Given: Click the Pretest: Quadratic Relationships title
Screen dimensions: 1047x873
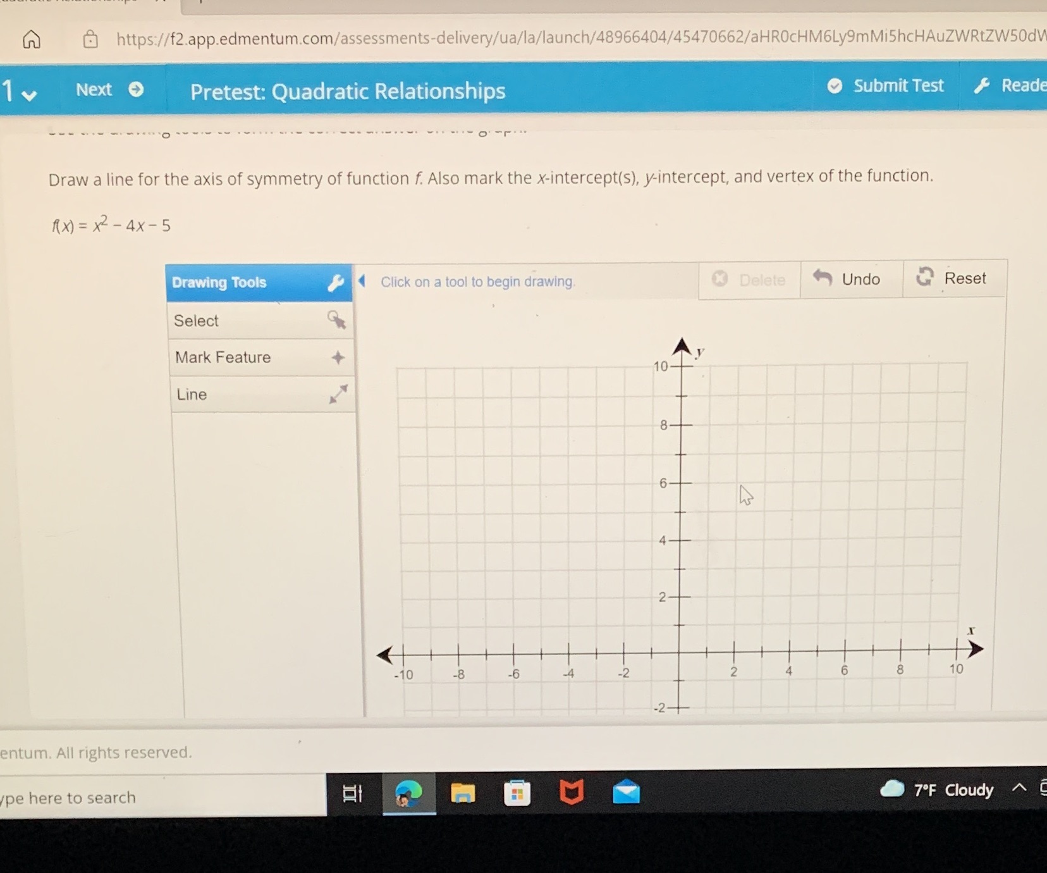Looking at the screenshot, I should [348, 92].
